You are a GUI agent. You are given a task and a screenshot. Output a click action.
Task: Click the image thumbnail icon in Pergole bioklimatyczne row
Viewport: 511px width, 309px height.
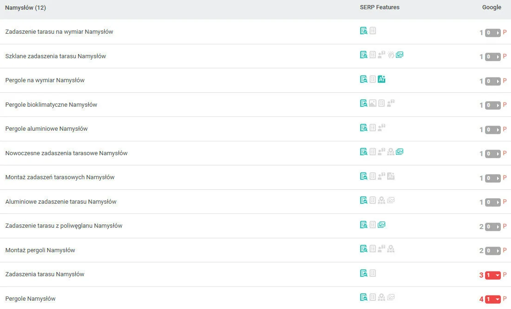tap(373, 103)
